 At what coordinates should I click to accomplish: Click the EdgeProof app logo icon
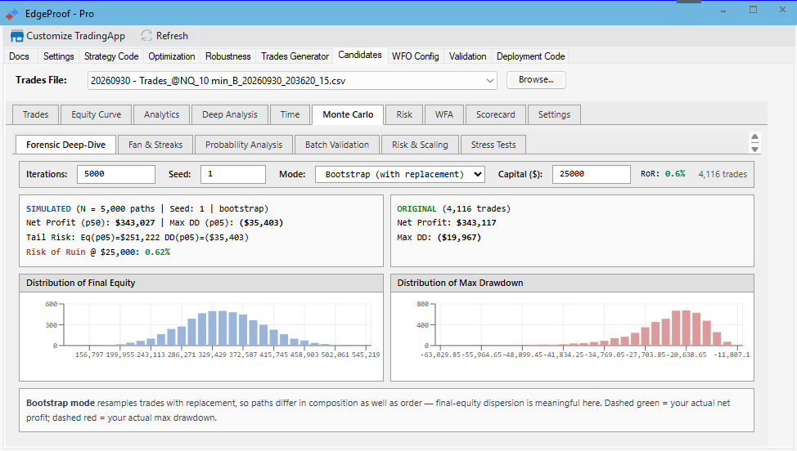pyautogui.click(x=11, y=14)
